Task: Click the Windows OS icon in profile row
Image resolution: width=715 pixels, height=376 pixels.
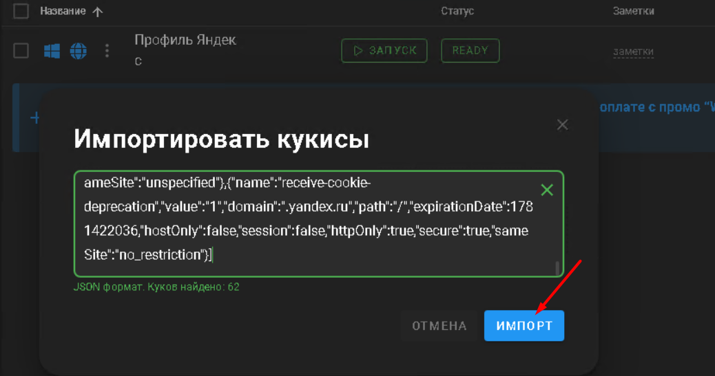Action: coord(52,51)
